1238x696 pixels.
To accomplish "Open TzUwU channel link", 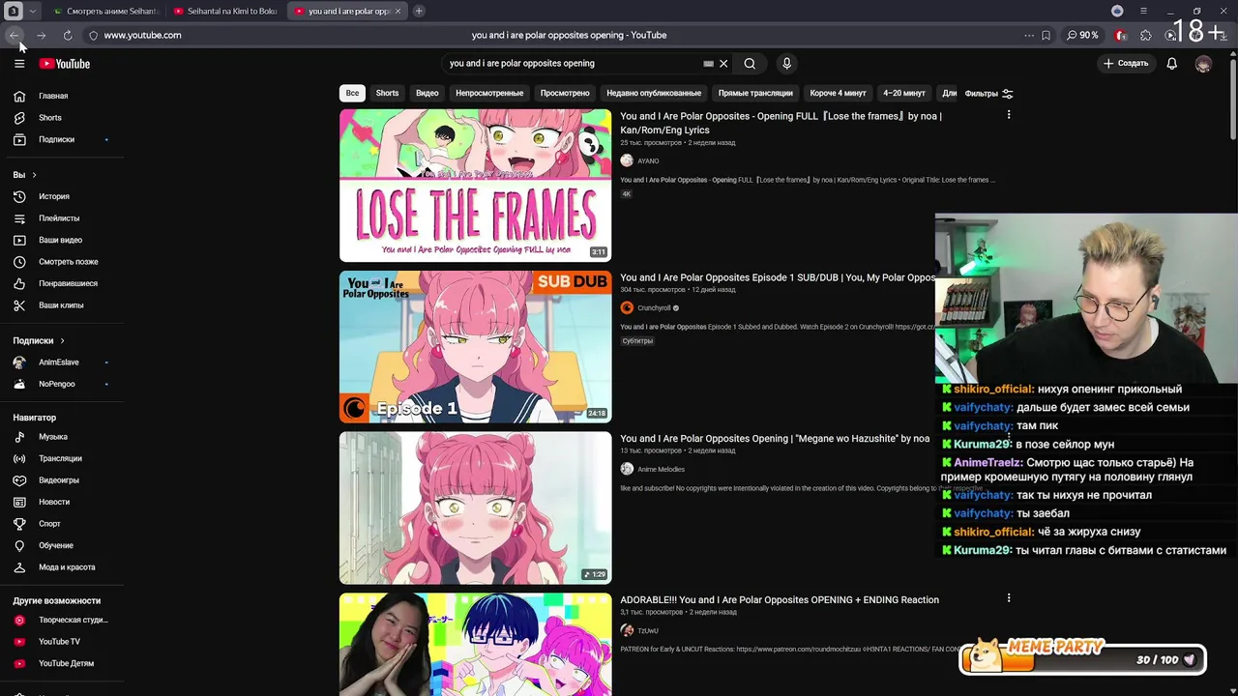I will (648, 631).
